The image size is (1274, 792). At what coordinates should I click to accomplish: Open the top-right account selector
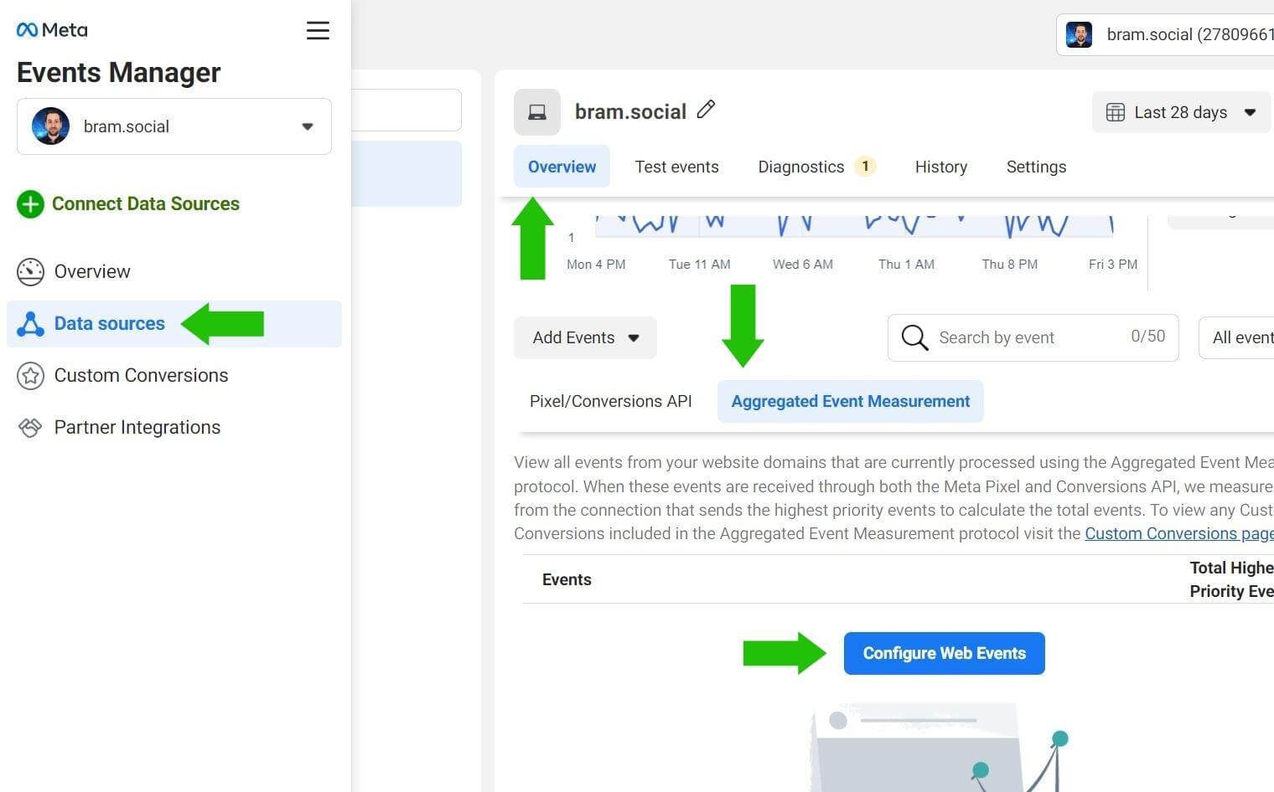click(1165, 34)
